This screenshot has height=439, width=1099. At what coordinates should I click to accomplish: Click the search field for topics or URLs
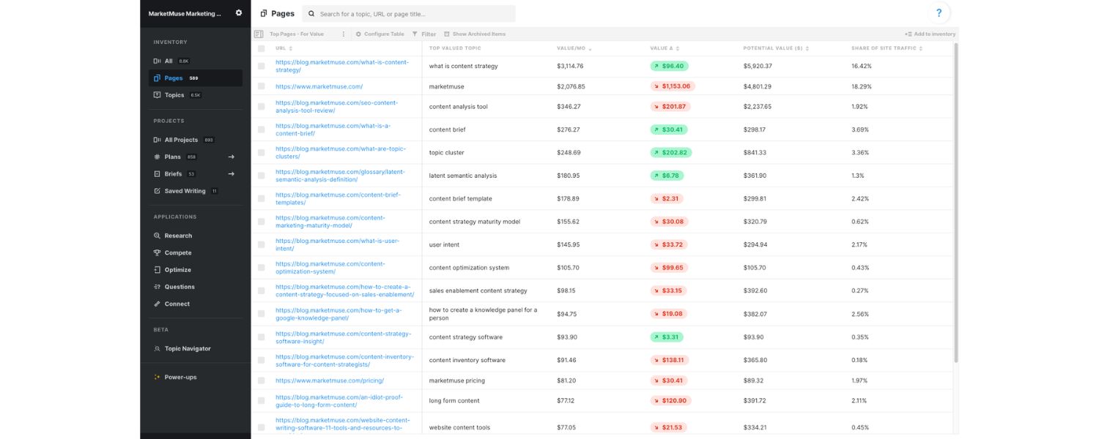(410, 13)
